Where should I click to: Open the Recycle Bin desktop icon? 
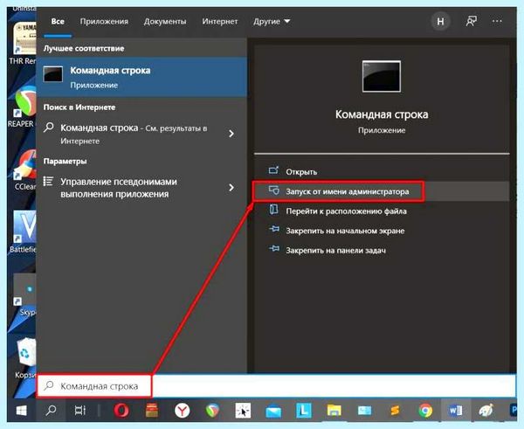25,357
